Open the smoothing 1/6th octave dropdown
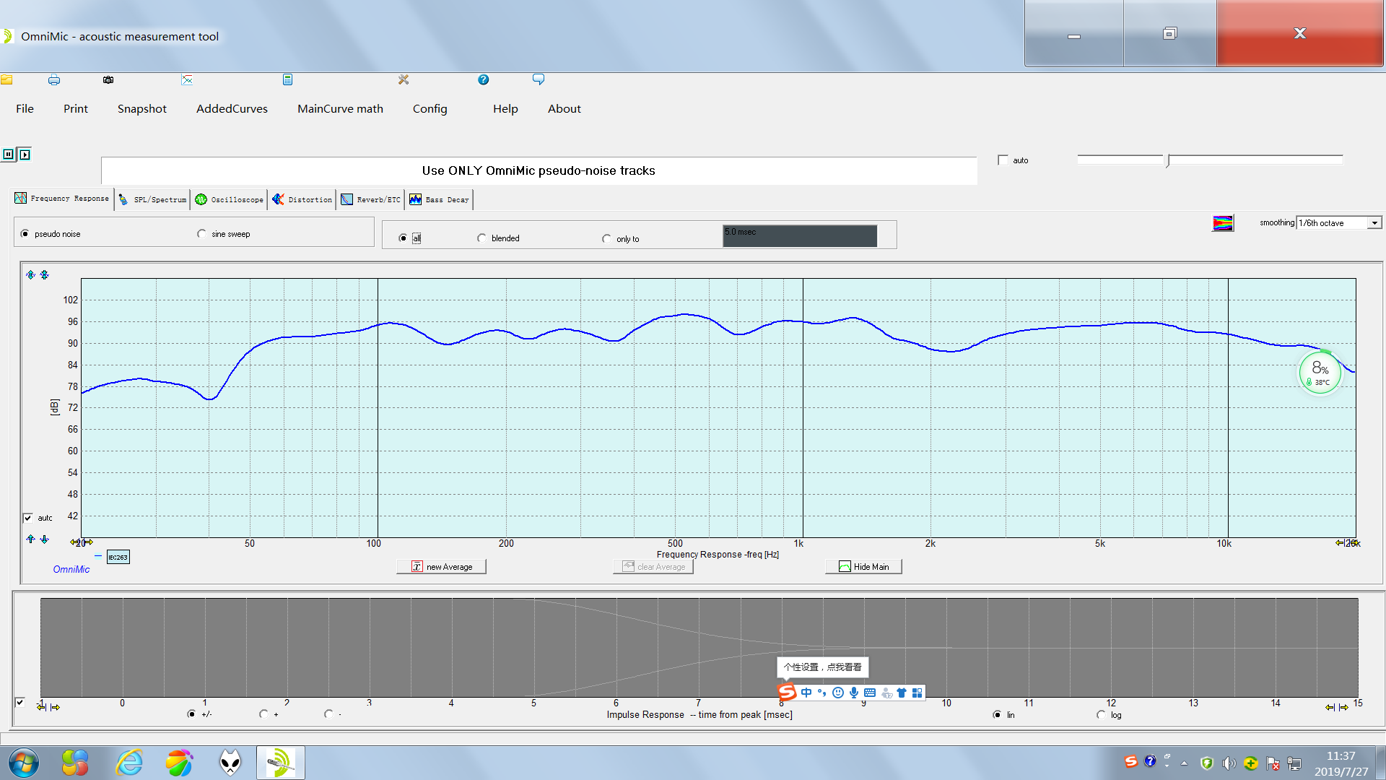Image resolution: width=1386 pixels, height=780 pixels. [1339, 223]
